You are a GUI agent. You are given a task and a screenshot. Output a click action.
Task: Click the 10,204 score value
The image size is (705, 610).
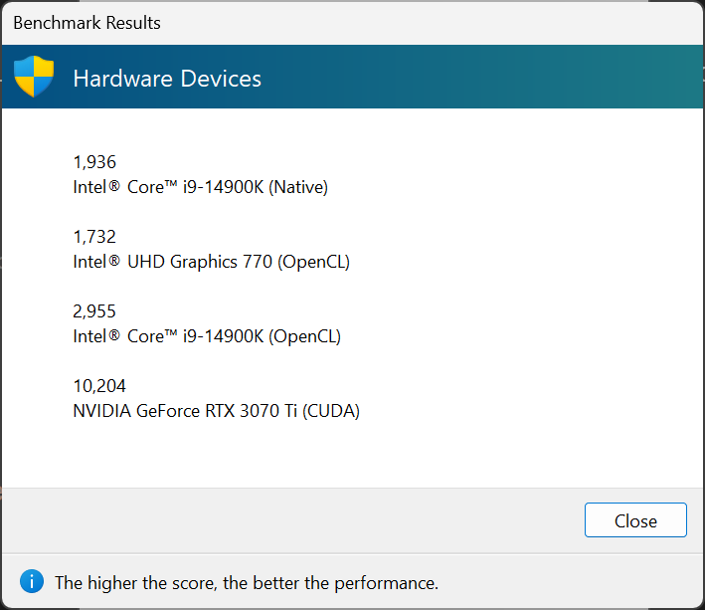tap(99, 386)
